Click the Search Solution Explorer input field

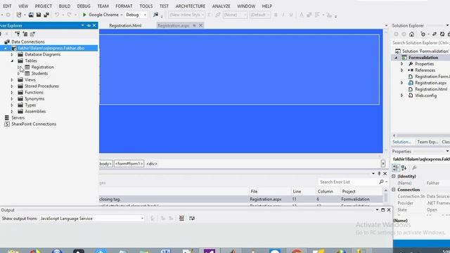tap(420, 43)
